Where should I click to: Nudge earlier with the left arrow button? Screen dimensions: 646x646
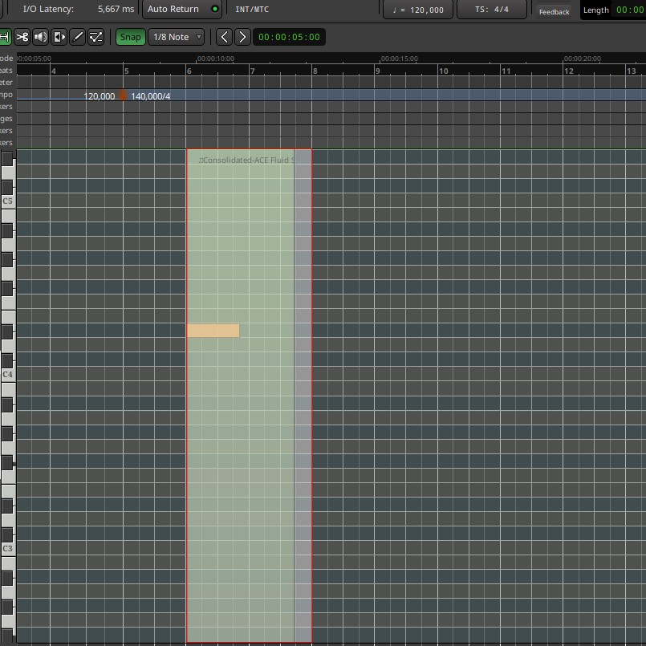click(x=225, y=37)
